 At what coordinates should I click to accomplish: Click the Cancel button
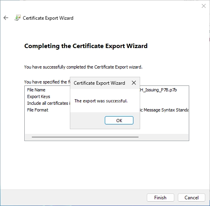tap(192, 198)
